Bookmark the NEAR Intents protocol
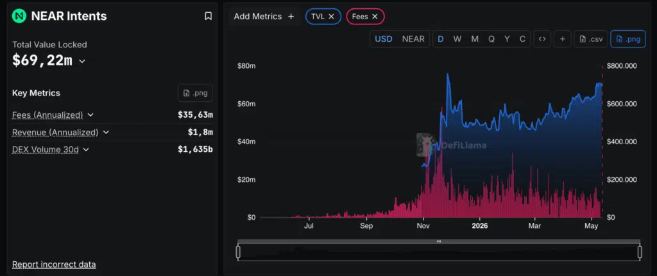This screenshot has height=276, width=657. click(x=208, y=16)
